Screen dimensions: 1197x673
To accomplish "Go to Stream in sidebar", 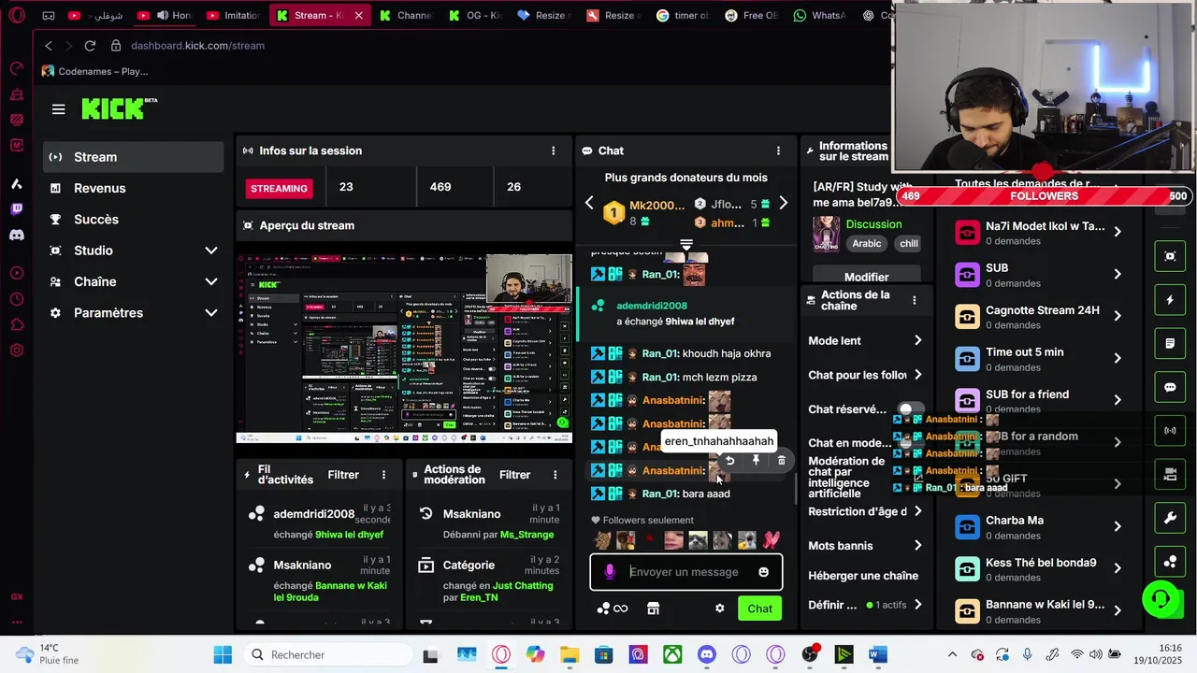I will point(134,157).
